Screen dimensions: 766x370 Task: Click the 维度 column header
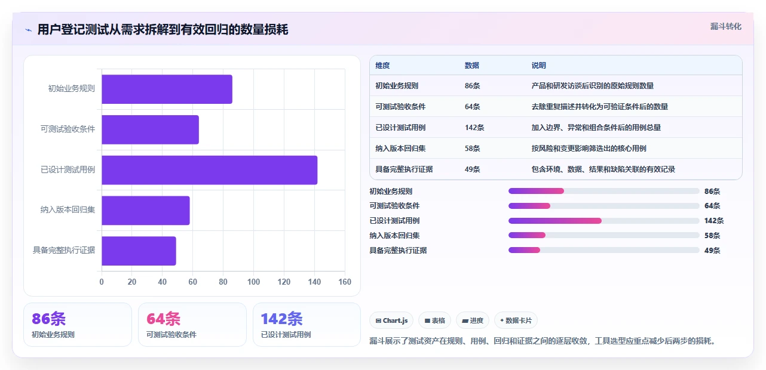(382, 66)
